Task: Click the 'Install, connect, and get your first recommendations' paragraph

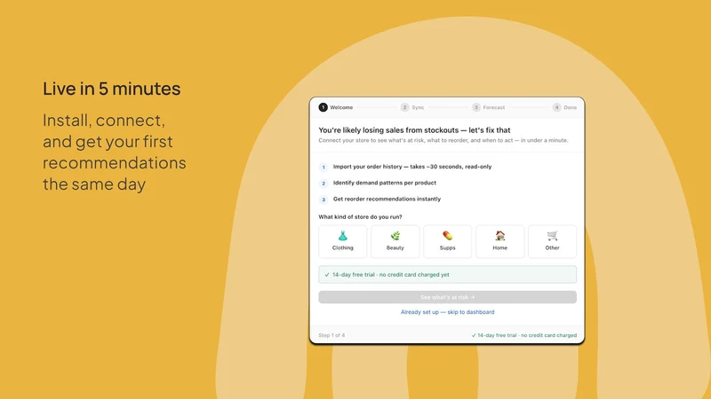Action: point(115,152)
